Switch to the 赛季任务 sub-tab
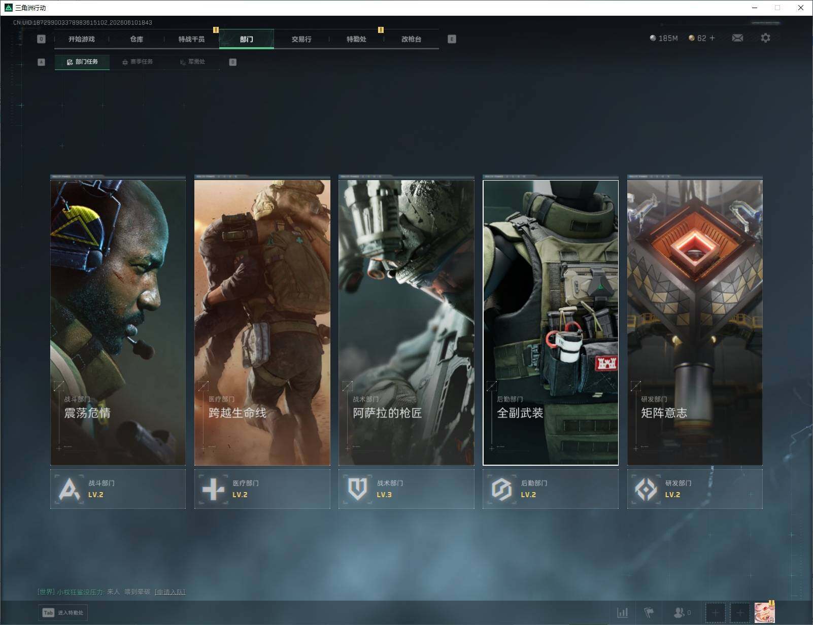813x625 pixels. pyautogui.click(x=138, y=62)
